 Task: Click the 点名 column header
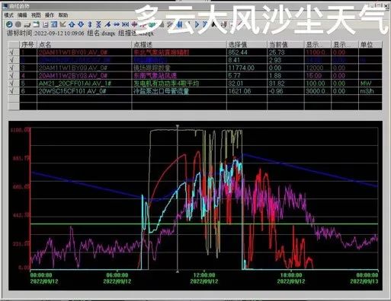tap(45, 45)
